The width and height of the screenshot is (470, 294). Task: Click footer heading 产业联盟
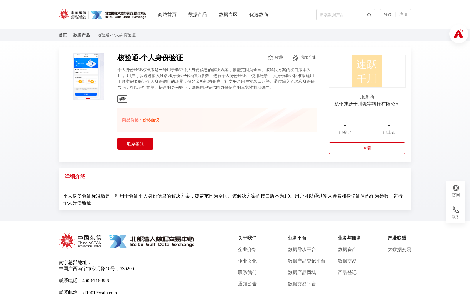[397, 238]
